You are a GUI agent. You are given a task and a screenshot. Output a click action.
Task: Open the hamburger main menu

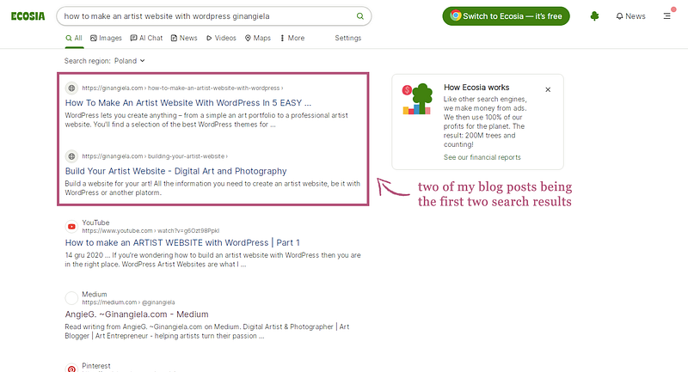[x=667, y=16]
